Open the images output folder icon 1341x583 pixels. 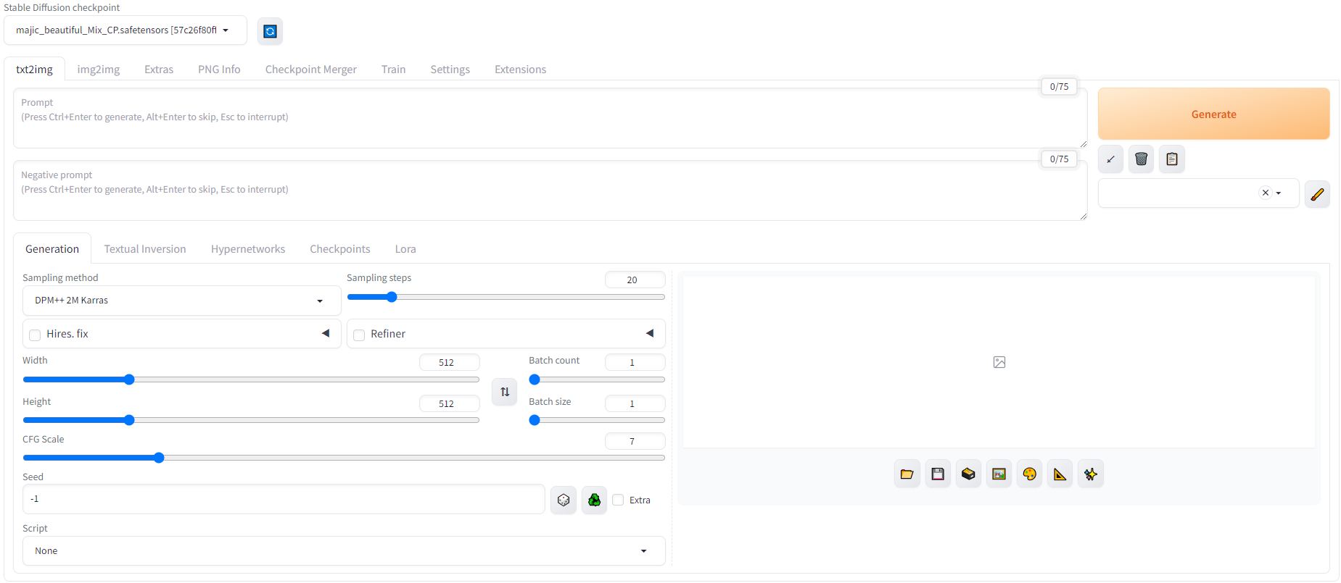point(907,474)
